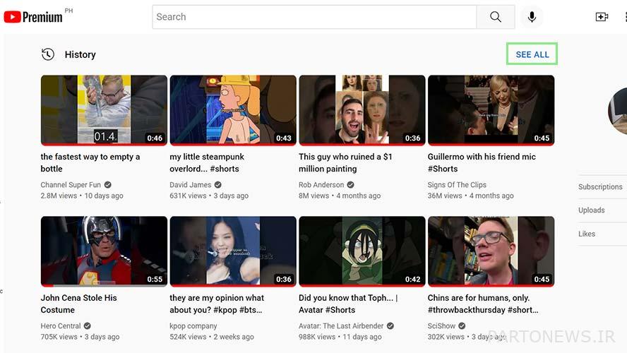The width and height of the screenshot is (627, 353).
Task: Click verified badge next to SciShow
Action: pos(462,325)
